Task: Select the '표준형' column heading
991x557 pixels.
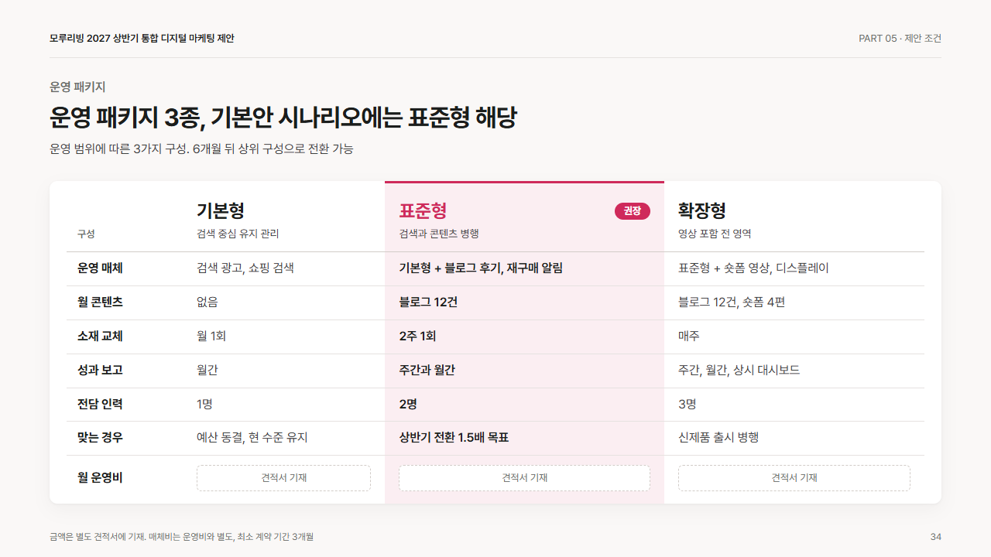Action: coord(423,210)
